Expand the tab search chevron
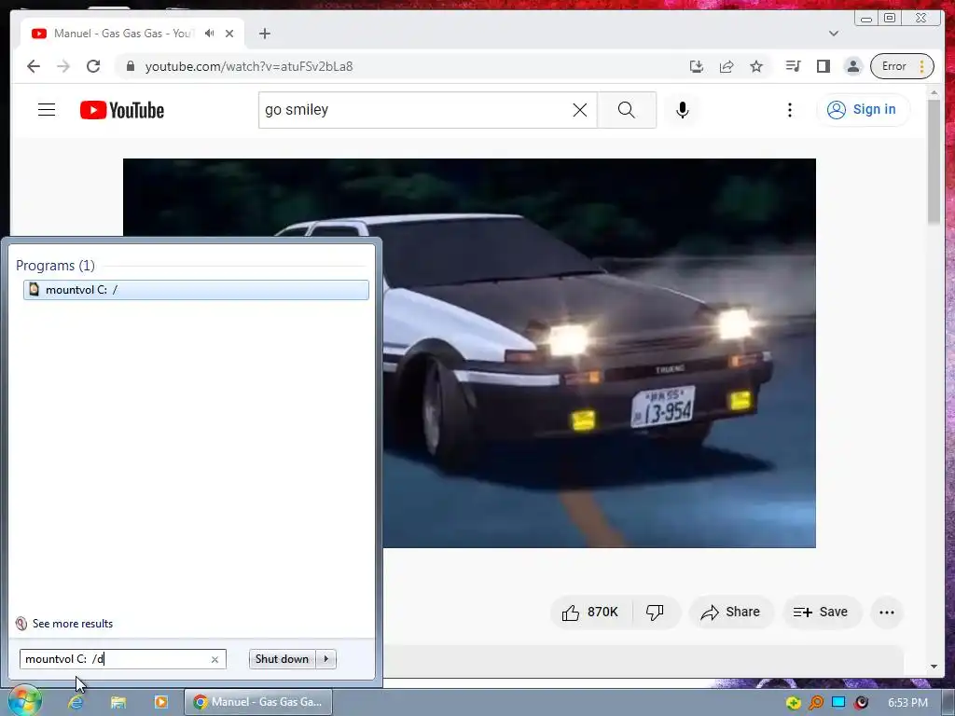Viewport: 955px width, 716px height. coord(834,34)
